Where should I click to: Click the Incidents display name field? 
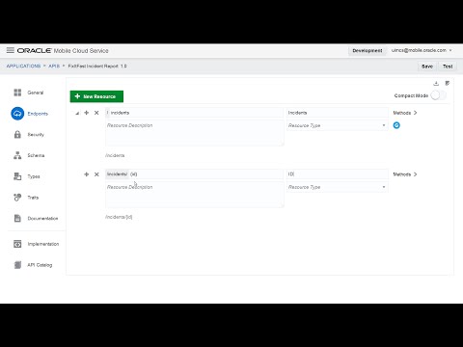338,113
